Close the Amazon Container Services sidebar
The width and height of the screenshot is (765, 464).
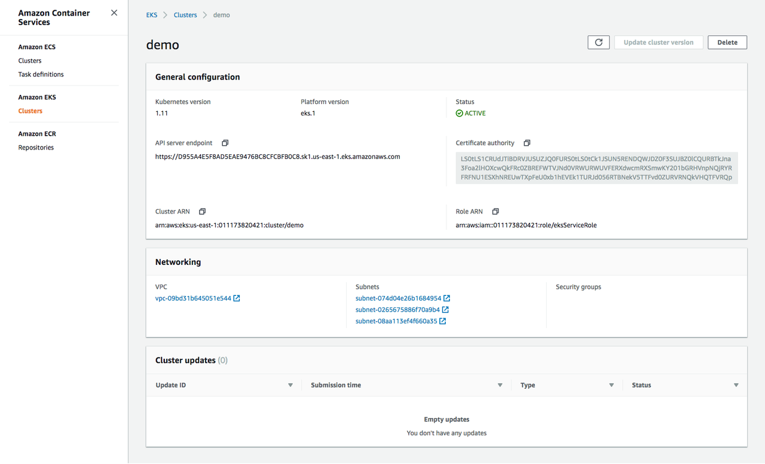point(114,13)
